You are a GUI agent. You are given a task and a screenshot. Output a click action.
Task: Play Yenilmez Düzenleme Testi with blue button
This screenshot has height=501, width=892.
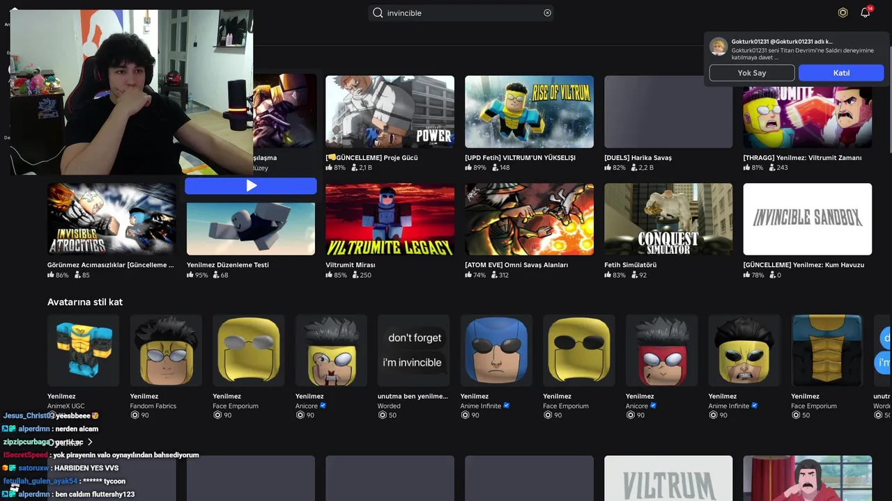(251, 186)
